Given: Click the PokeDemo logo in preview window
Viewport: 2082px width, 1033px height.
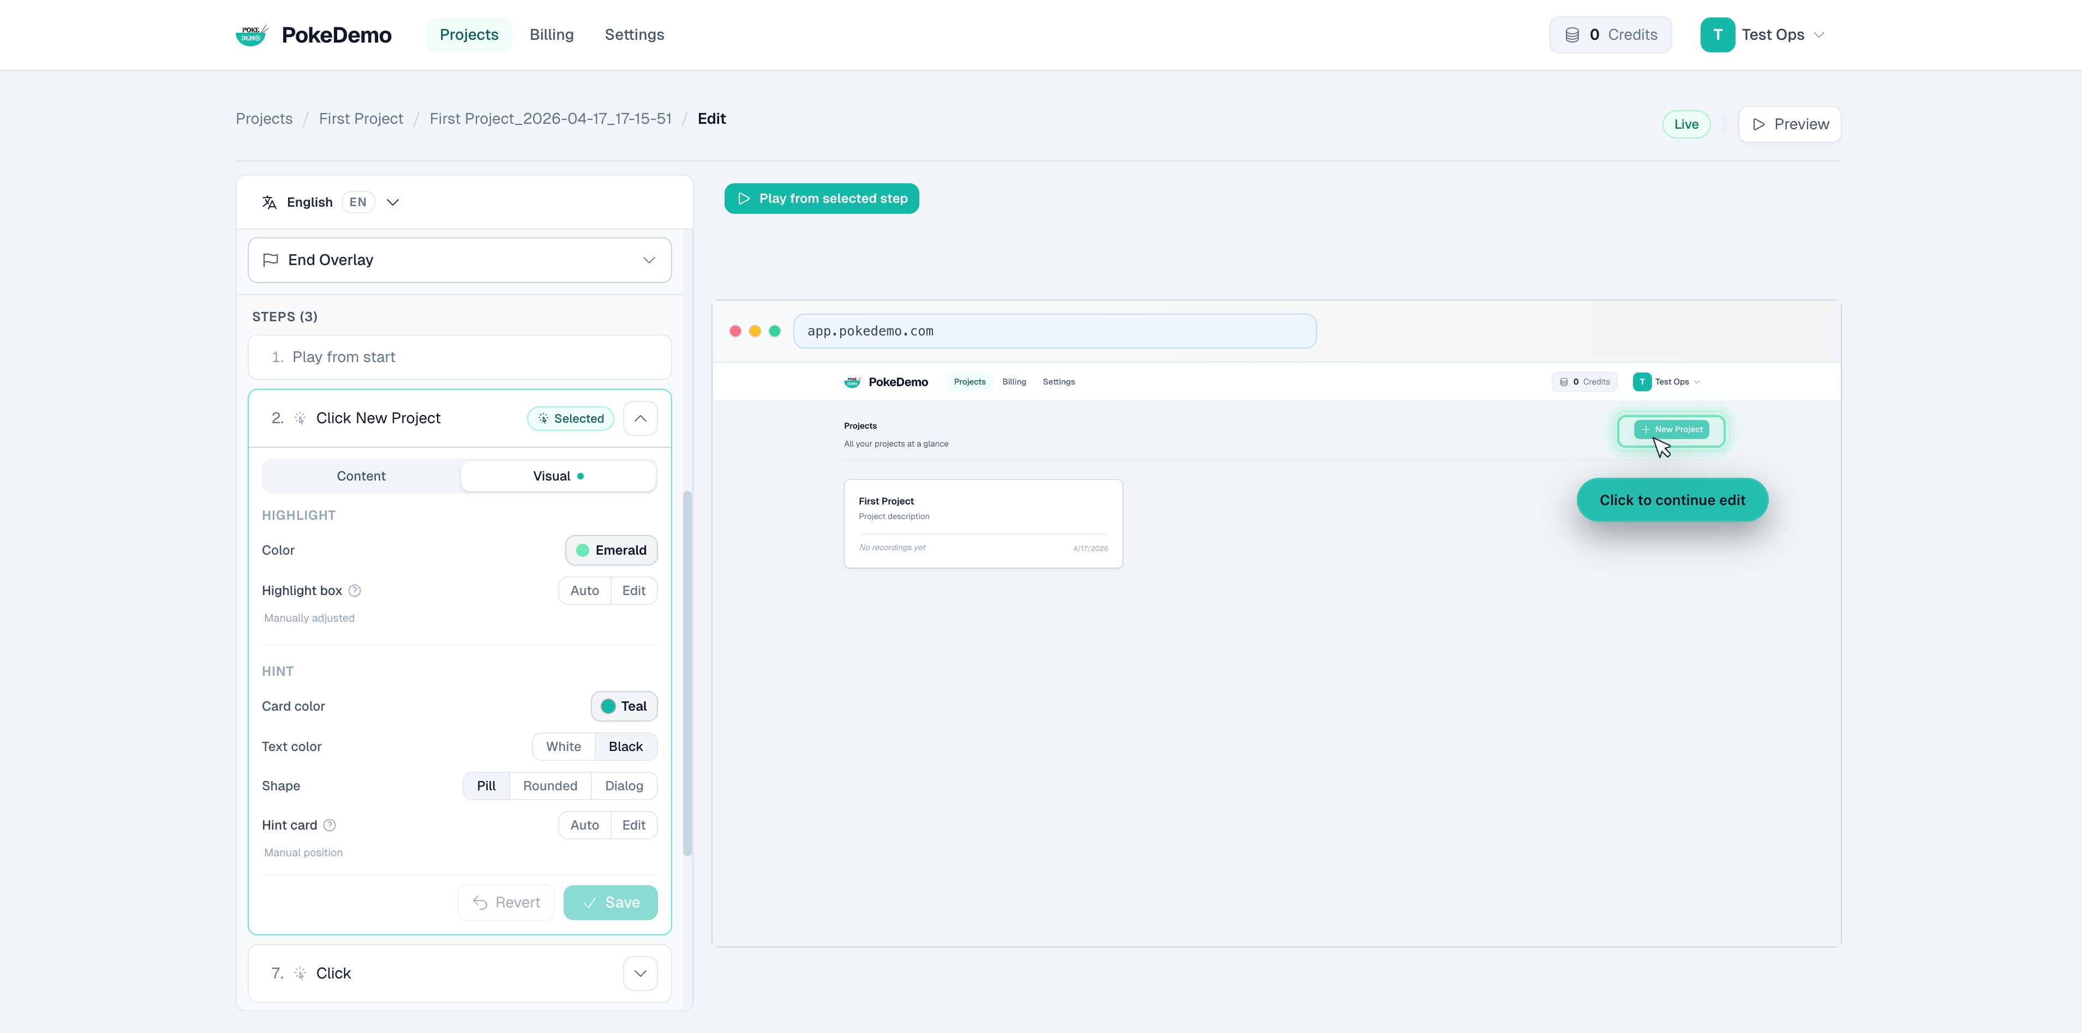Looking at the screenshot, I should pyautogui.click(x=852, y=382).
